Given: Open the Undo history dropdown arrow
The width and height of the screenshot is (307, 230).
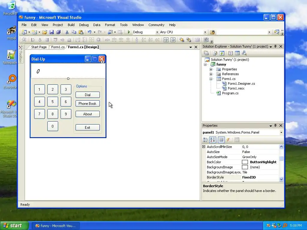Looking at the screenshot, I should pyautogui.click(x=94, y=32).
